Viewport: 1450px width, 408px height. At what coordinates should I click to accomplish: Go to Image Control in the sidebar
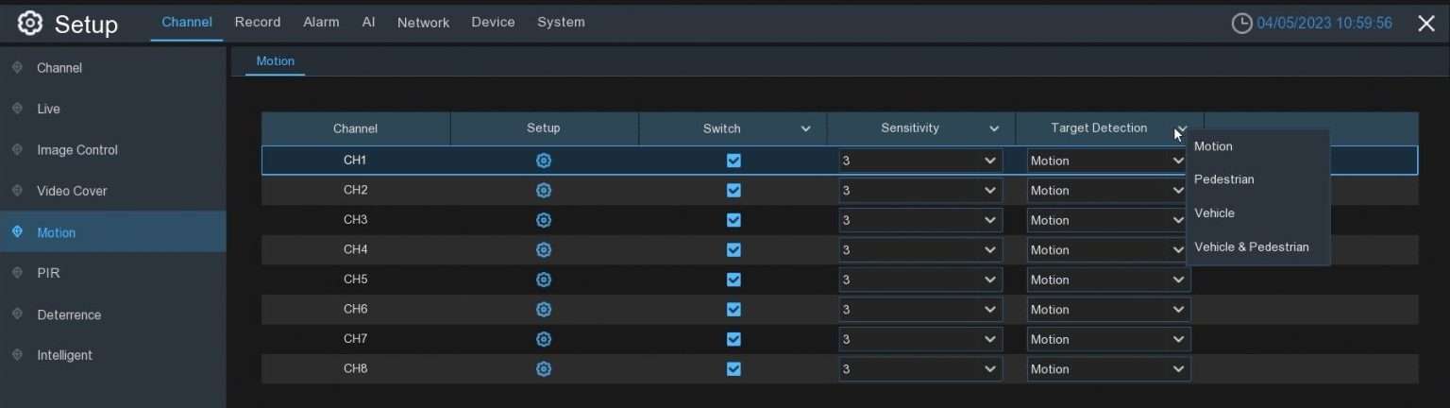coord(77,150)
